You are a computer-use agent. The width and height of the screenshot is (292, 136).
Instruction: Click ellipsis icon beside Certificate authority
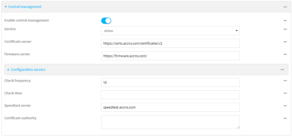285,118
